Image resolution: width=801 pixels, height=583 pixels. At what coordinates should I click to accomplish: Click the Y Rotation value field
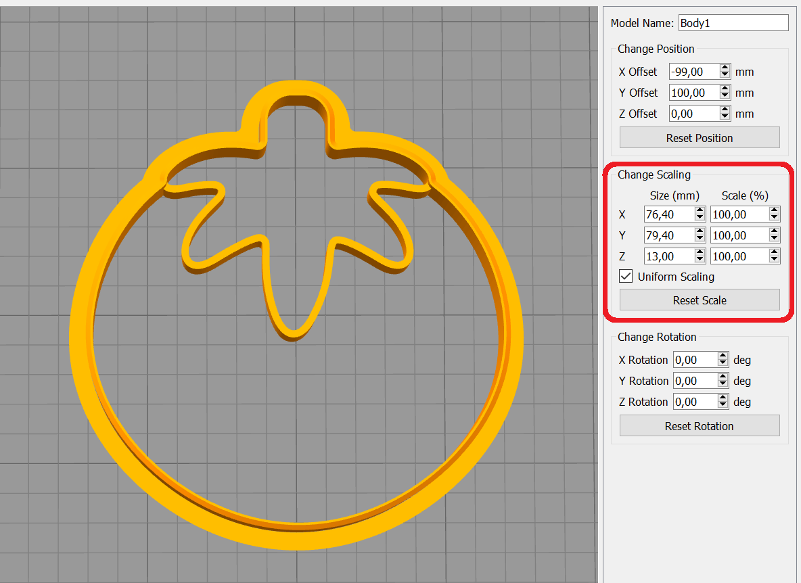[695, 381]
